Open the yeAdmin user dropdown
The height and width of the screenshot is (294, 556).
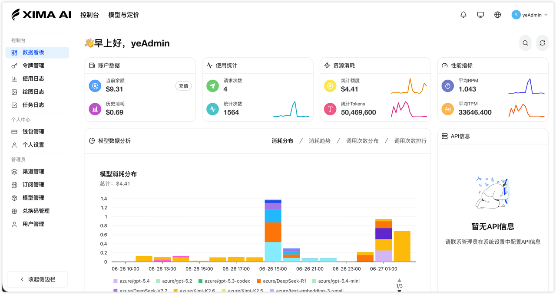530,15
